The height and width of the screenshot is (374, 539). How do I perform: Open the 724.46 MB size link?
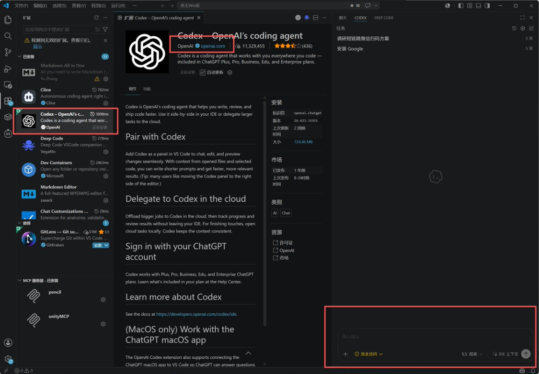point(303,142)
